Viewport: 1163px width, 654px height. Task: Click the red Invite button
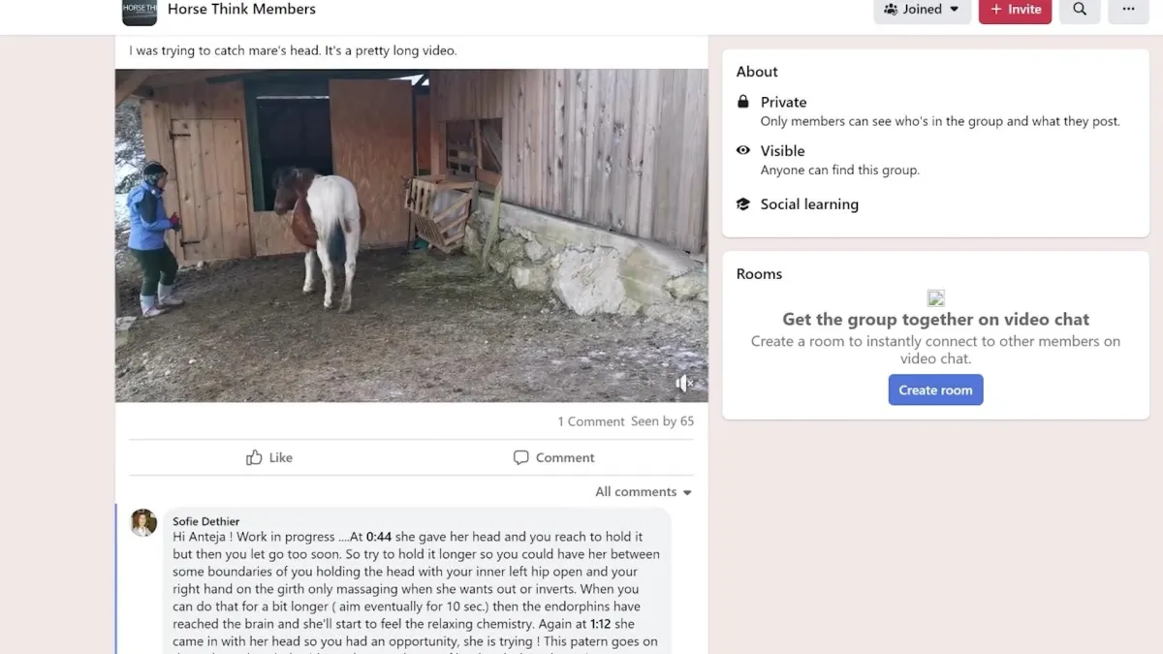coord(1015,10)
